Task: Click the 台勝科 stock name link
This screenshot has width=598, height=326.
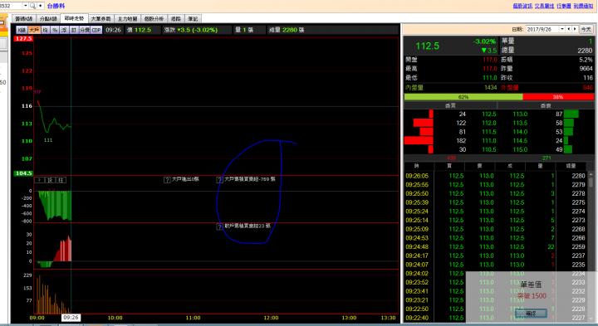Action: tap(56, 6)
